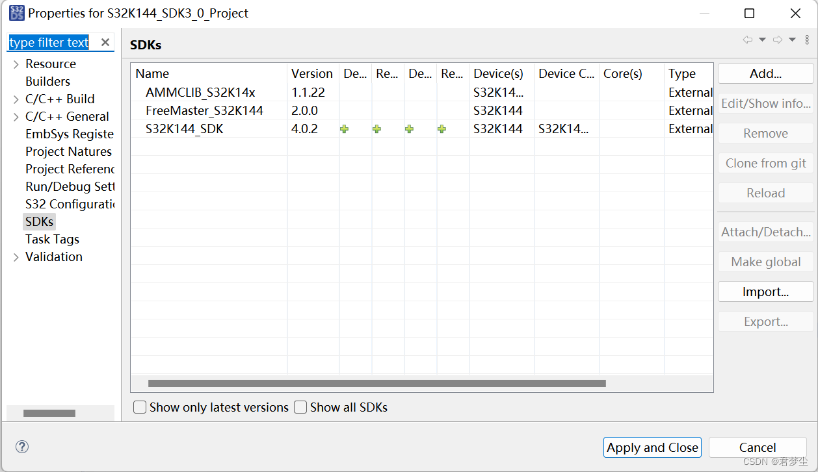The height and width of the screenshot is (472, 818).
Task: Expand the Resource tree item
Action: point(16,64)
